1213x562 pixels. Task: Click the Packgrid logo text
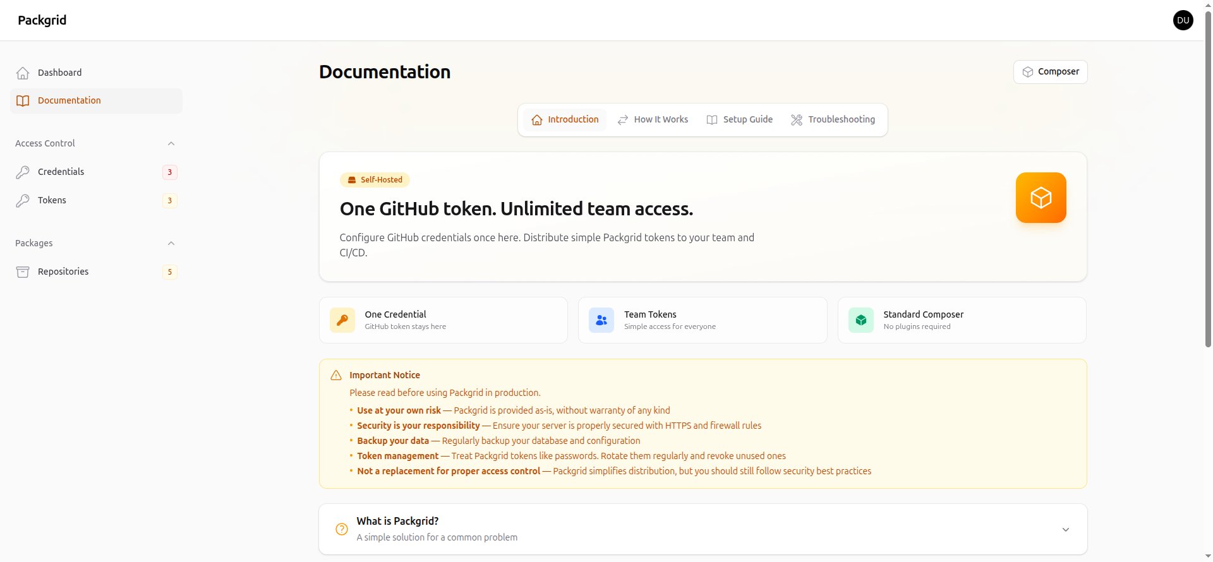click(42, 20)
